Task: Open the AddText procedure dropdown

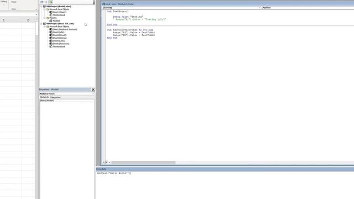Action: click(x=308, y=8)
